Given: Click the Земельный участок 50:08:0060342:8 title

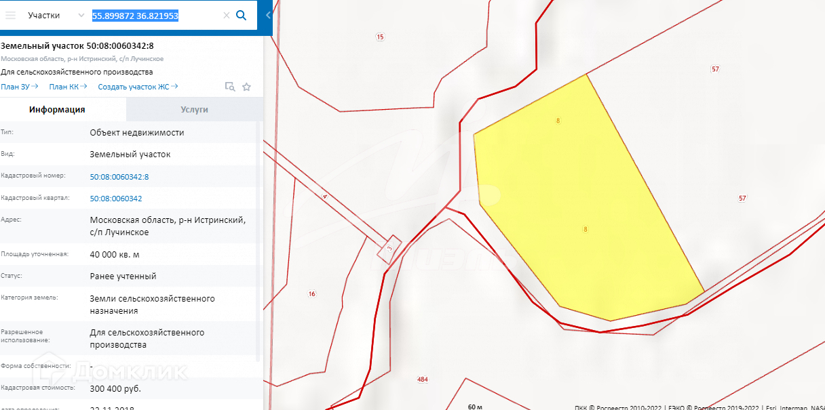Looking at the screenshot, I should (77, 46).
